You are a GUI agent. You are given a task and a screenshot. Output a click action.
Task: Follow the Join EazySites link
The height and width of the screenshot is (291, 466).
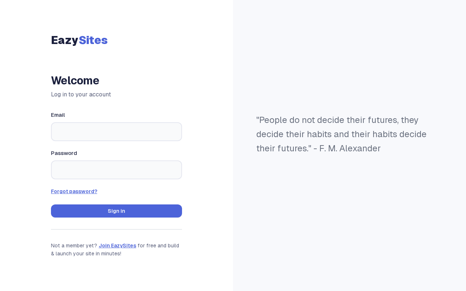click(117, 246)
